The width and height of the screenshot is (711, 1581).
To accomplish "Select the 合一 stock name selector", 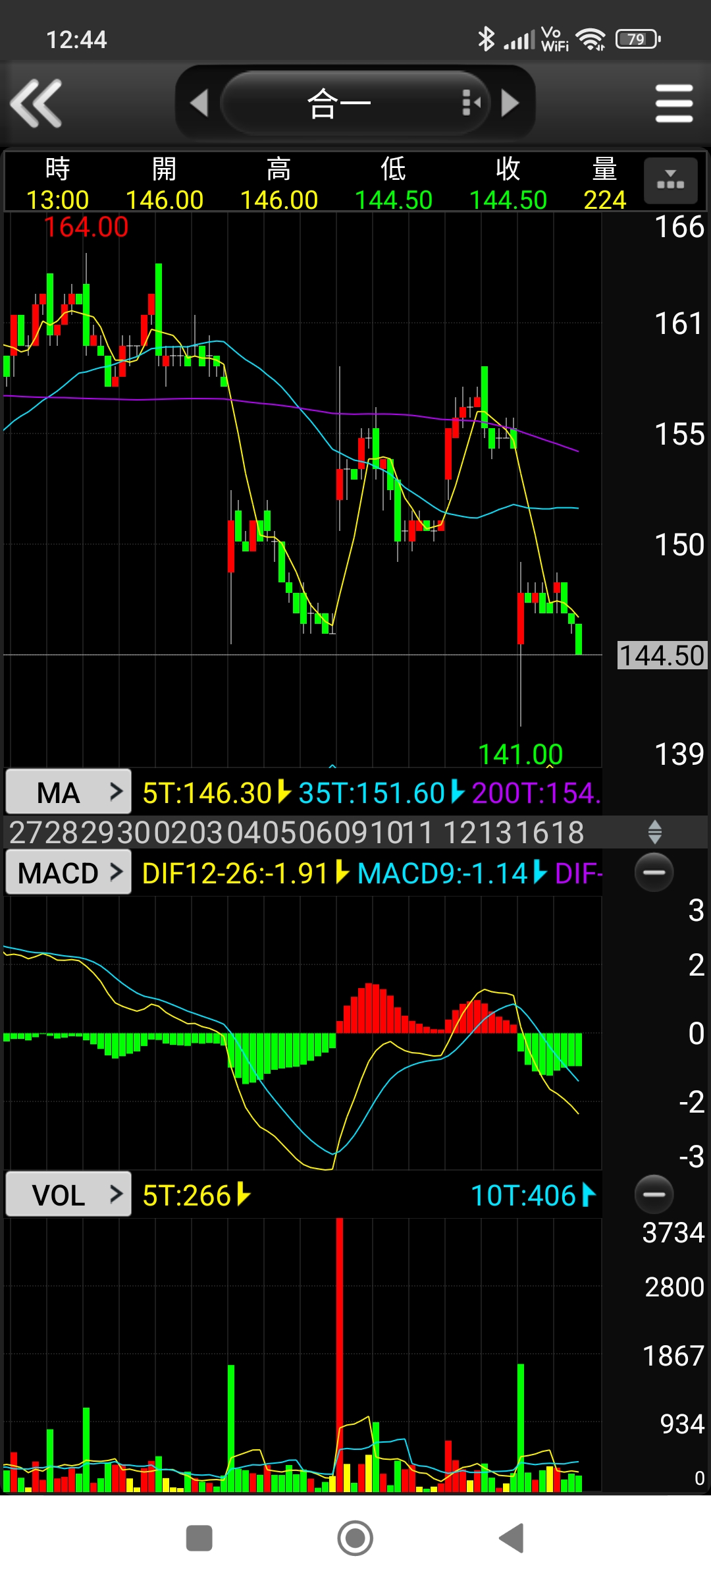I will pyautogui.click(x=339, y=103).
